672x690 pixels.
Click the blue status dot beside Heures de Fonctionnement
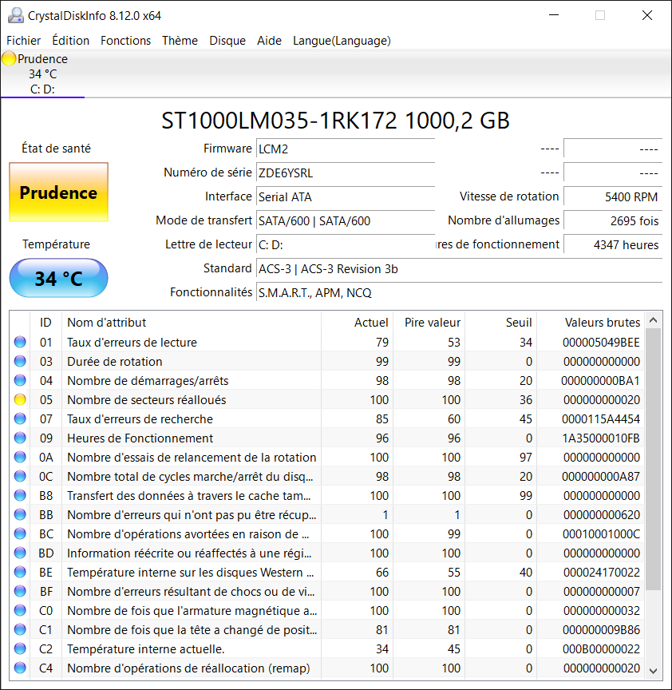20,438
